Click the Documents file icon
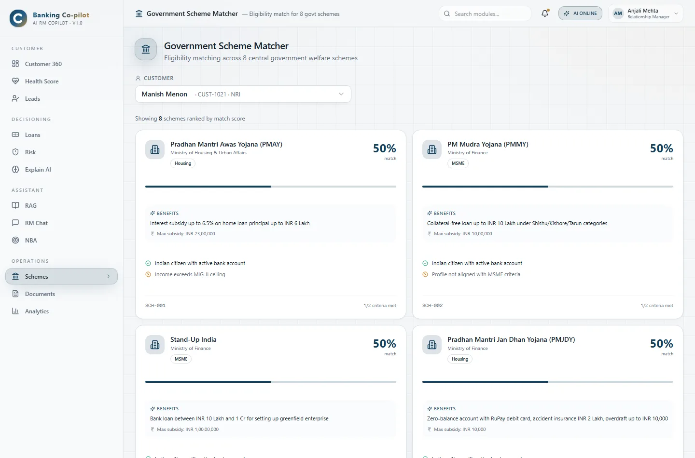 (x=15, y=294)
